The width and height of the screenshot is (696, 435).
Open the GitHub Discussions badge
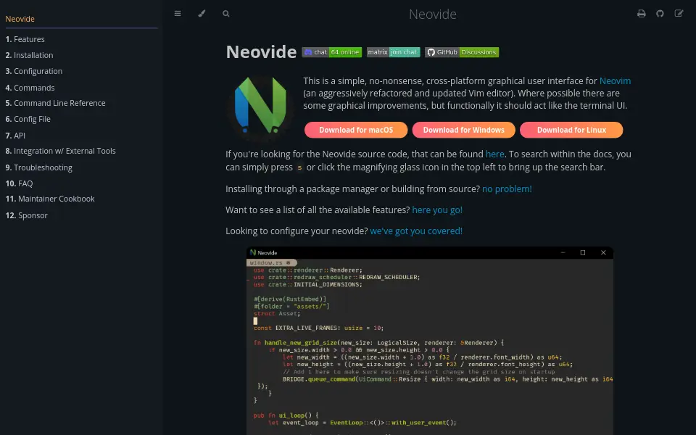[x=462, y=52]
